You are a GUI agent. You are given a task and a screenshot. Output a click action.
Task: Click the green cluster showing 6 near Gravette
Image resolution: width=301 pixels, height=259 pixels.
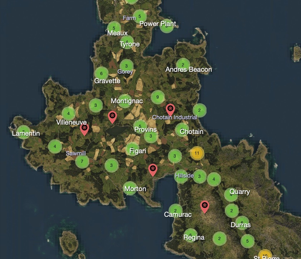[102, 73]
